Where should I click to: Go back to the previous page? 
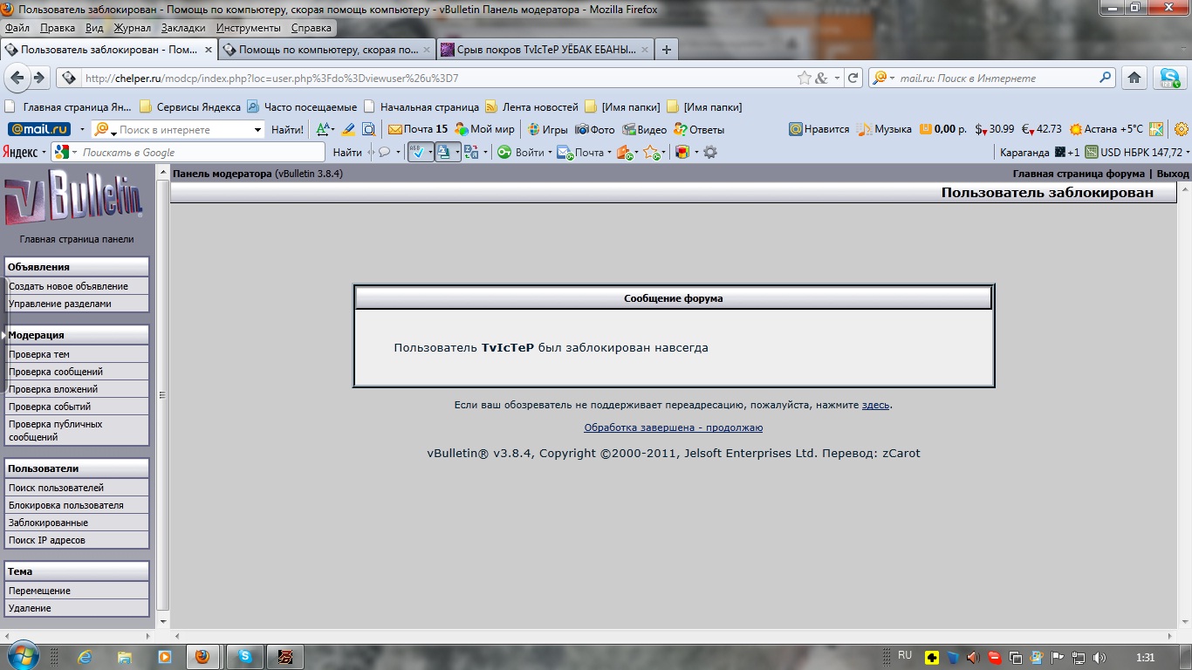point(17,78)
